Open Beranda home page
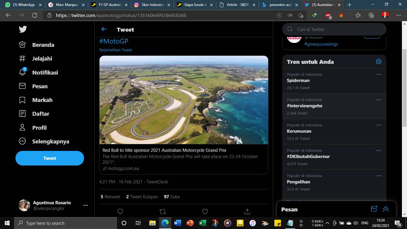407x229 pixels. (x=36, y=45)
